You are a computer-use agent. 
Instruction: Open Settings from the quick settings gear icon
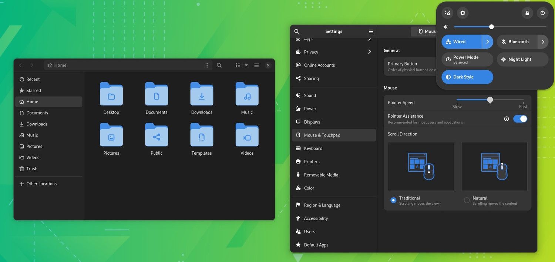[462, 13]
